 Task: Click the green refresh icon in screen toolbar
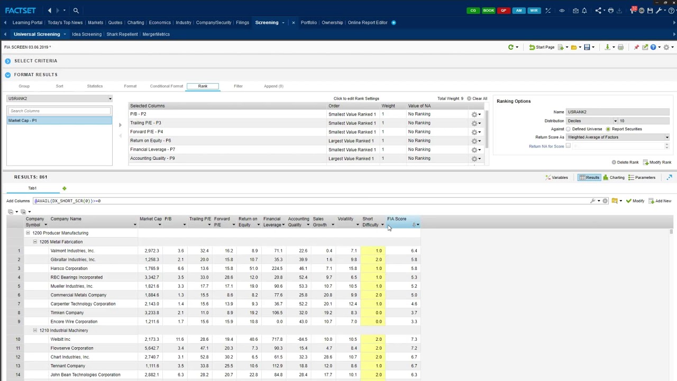click(511, 48)
